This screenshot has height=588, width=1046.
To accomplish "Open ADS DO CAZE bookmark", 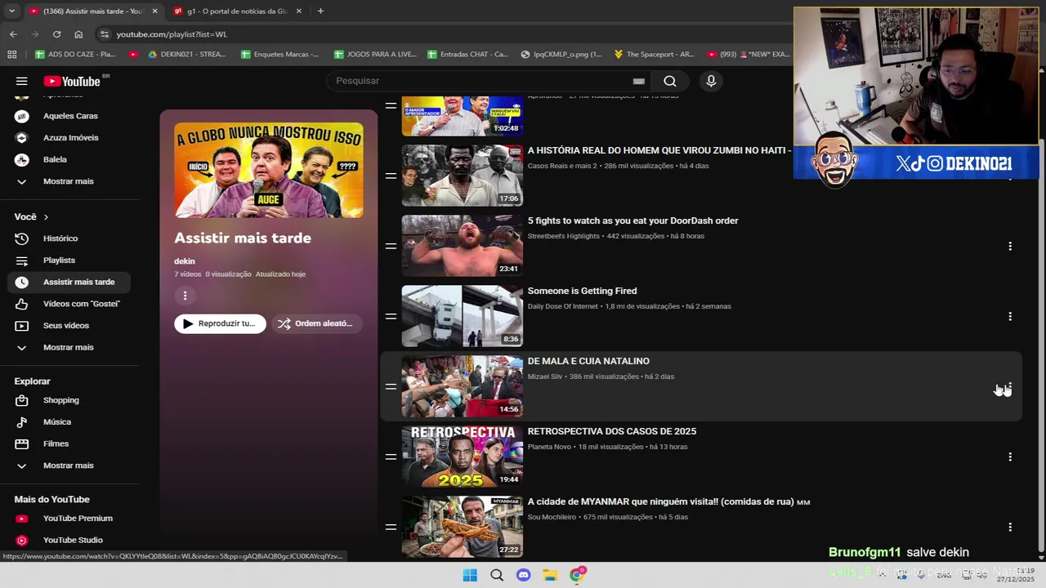I will (75, 55).
